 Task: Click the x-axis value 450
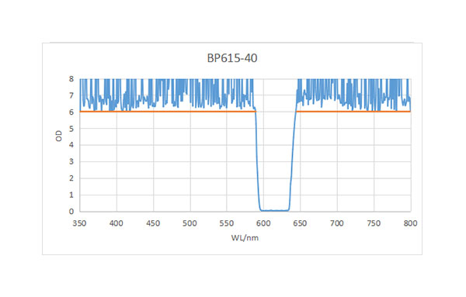[153, 223]
